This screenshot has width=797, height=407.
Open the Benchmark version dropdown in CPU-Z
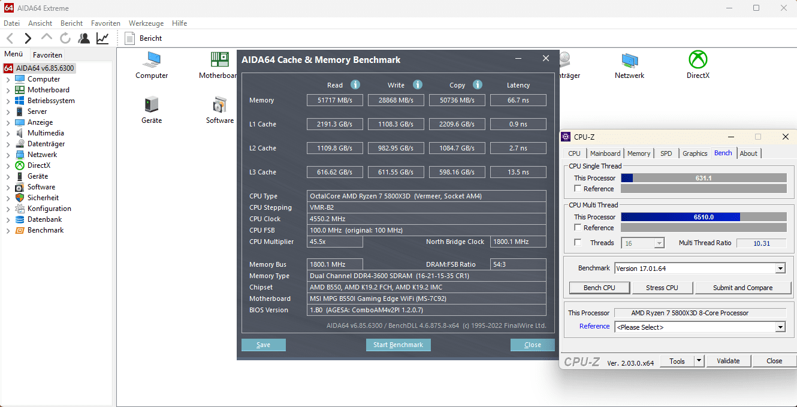pos(780,269)
